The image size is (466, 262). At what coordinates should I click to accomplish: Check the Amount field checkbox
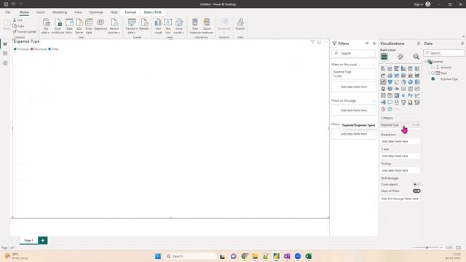tap(433, 68)
